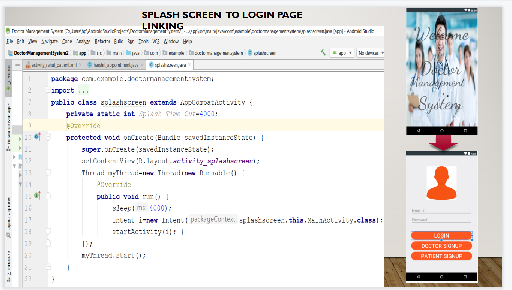
Task: Collapse the onCreate method fold marker
Action: [x=48, y=138]
